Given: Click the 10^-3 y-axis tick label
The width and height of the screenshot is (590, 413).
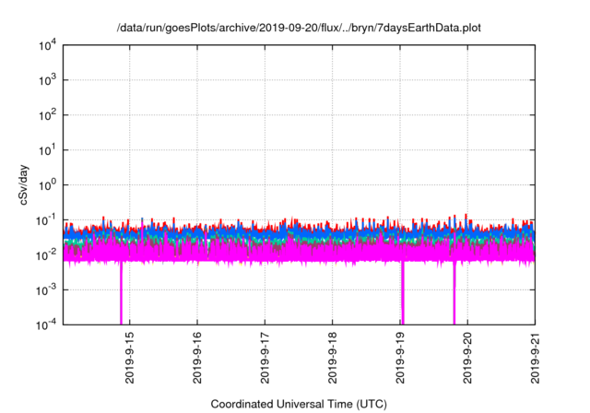Looking at the screenshot, I should point(46,290).
